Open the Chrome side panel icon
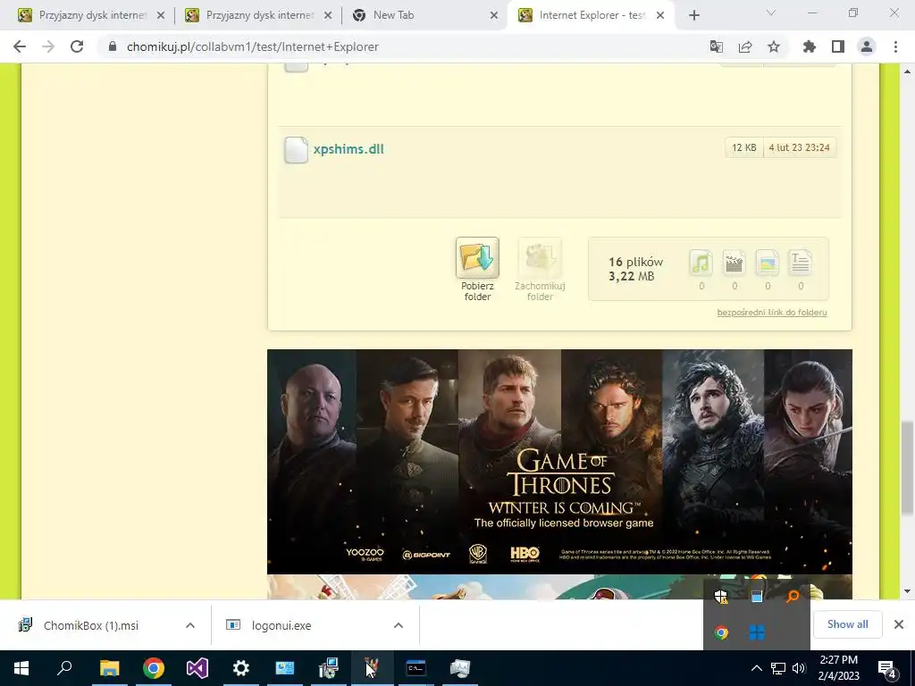Screen dimensions: 915x686 (x=838, y=46)
